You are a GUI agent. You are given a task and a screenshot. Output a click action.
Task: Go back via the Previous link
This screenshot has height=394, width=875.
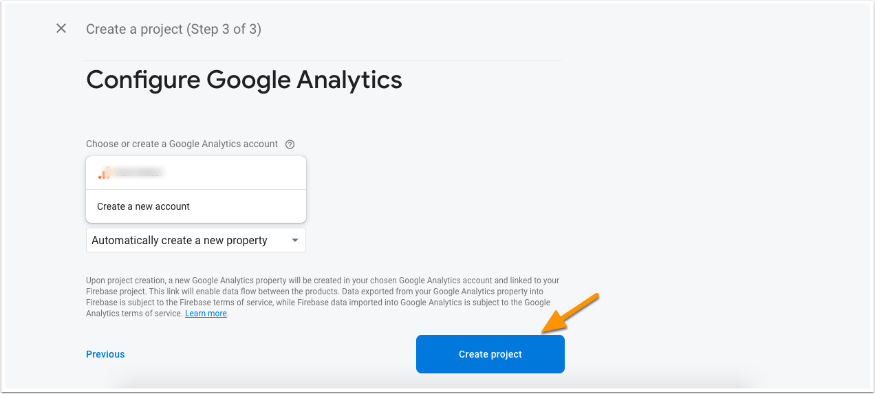tap(105, 354)
